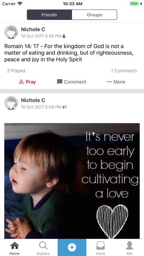144x256 pixels.
Task: Open the praying child image post
Action: [72, 181]
